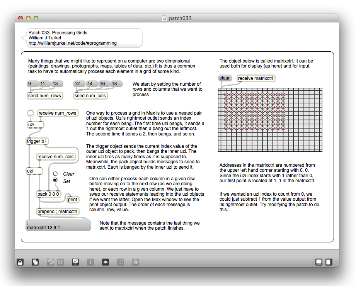Toggle the top-left matrixctrl grid cell
This screenshot has width=356, height=286.
coord(221,91)
